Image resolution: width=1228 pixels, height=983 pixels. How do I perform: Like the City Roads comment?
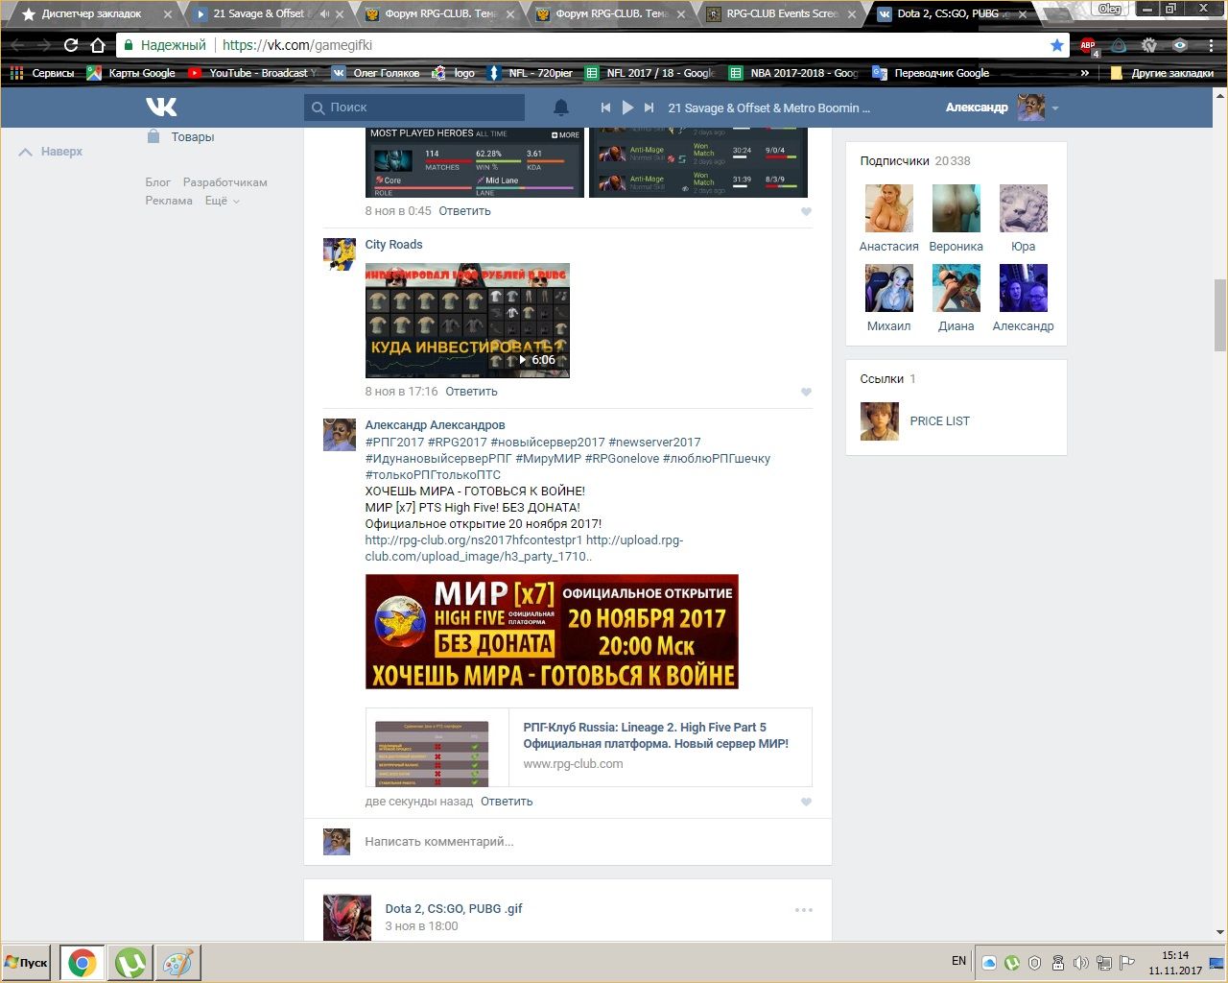click(806, 392)
